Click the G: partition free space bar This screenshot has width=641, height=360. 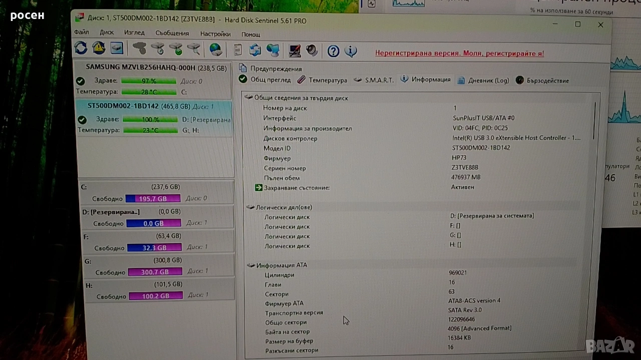pos(154,272)
